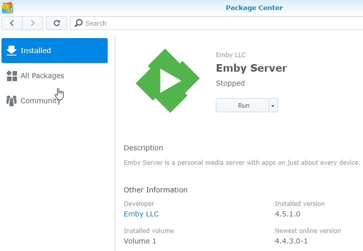Run the Emby Server package

(x=243, y=105)
